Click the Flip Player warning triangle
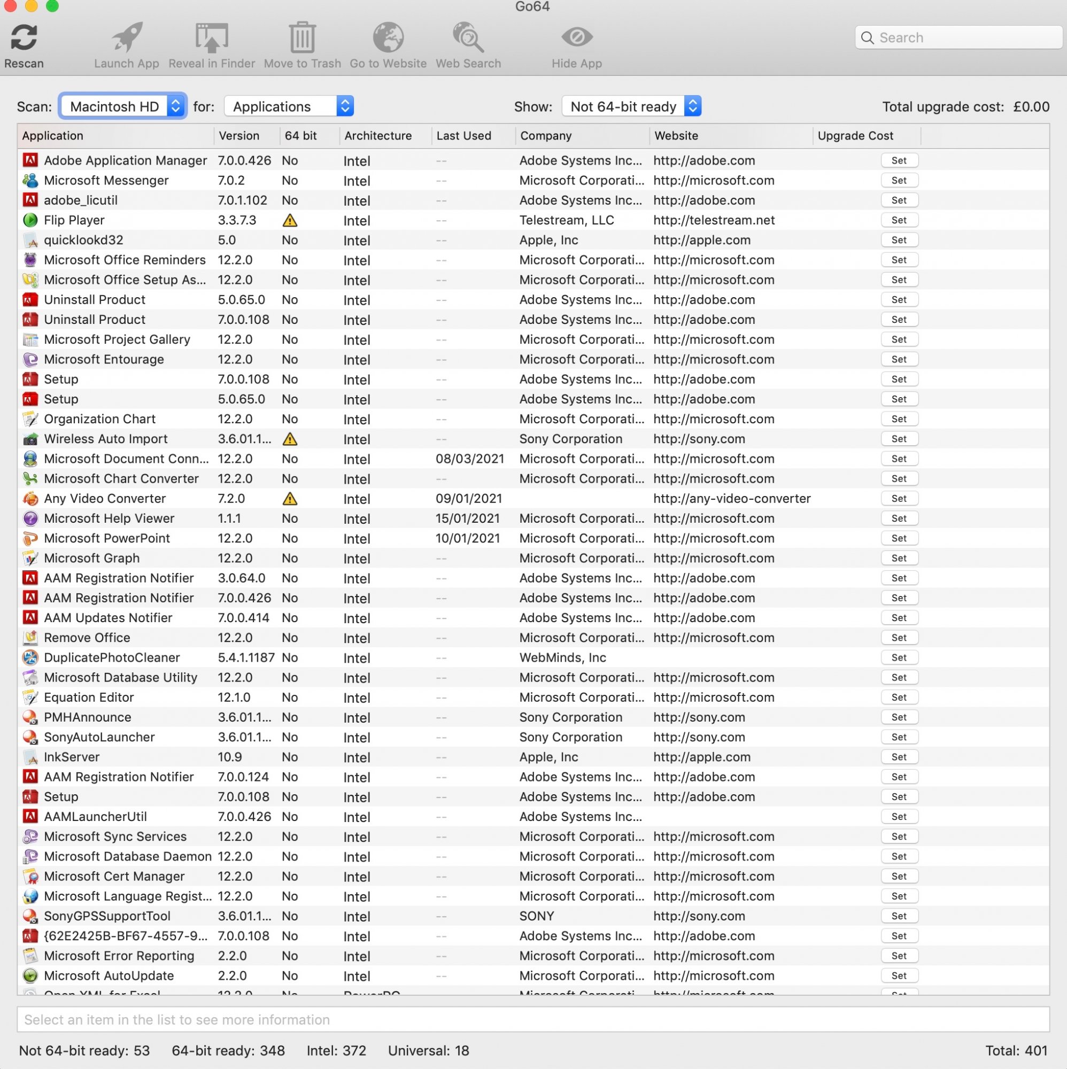The width and height of the screenshot is (1067, 1069). point(290,220)
